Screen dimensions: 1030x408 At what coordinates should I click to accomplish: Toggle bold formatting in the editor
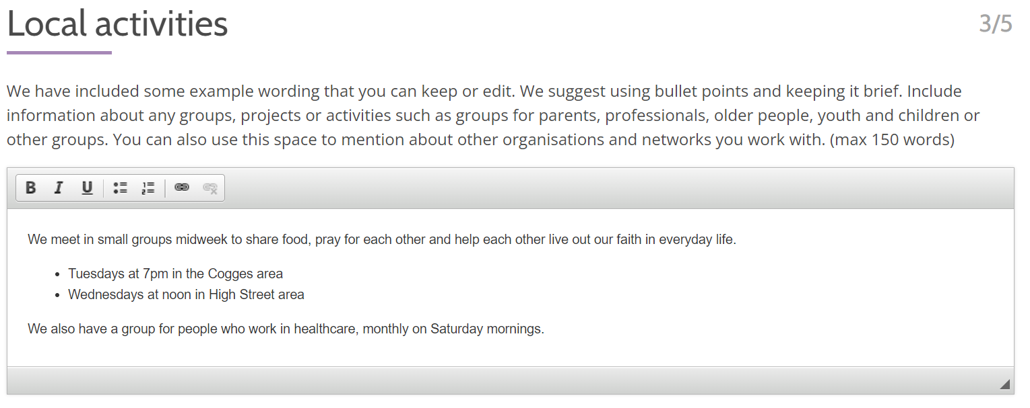coord(30,188)
